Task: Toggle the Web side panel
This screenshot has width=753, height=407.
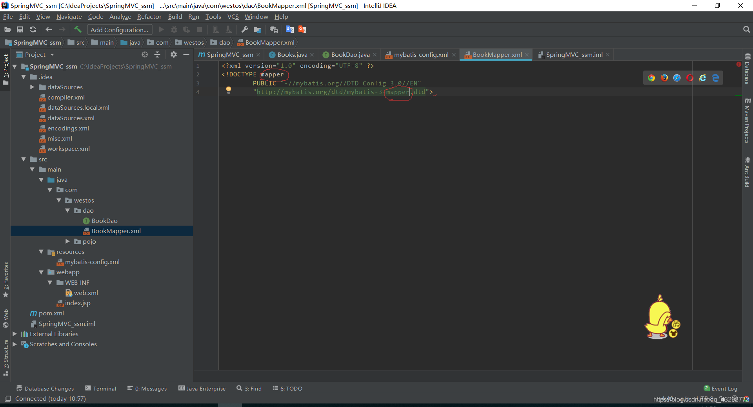Action: click(x=6, y=318)
